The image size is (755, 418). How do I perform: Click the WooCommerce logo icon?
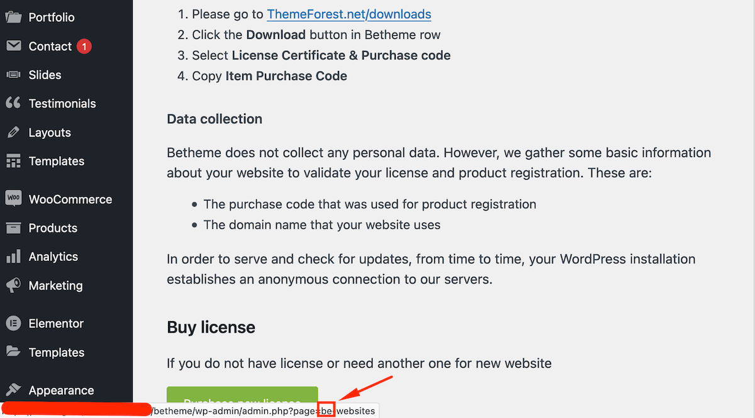click(x=13, y=199)
